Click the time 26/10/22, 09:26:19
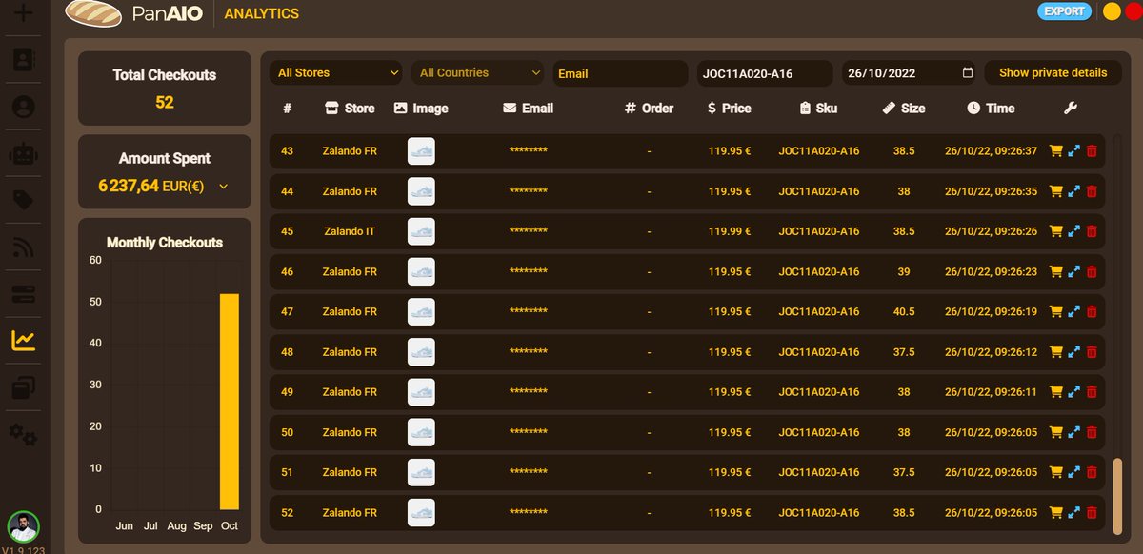Screen dimensions: 1143x554 (x=991, y=312)
